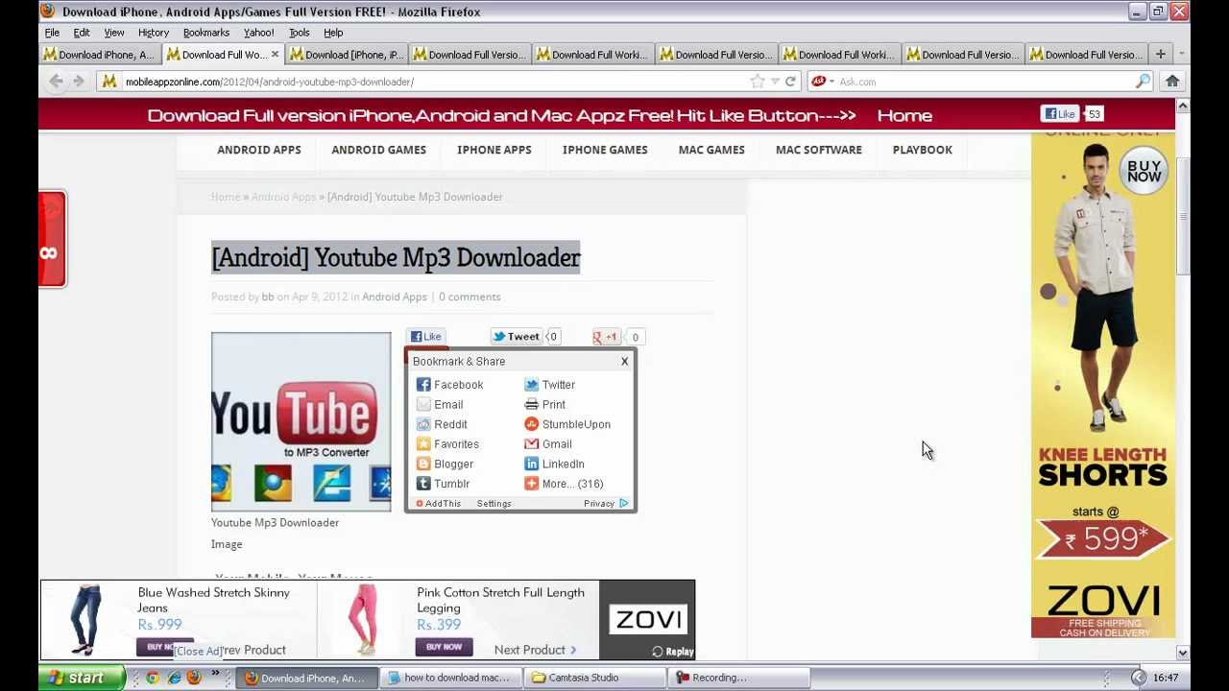This screenshot has height=691, width=1229.
Task: Open the Recording... taskbar item
Action: [736, 678]
